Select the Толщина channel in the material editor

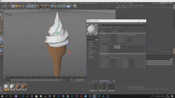coord(91,50)
